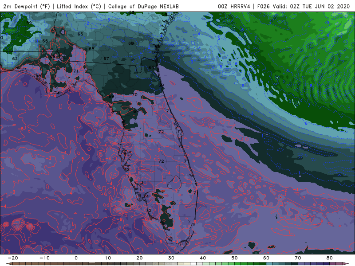
Task: Click the 'F026 Valid: 02Z TUE JUN 02 2020' text
Action: [x=304, y=7]
